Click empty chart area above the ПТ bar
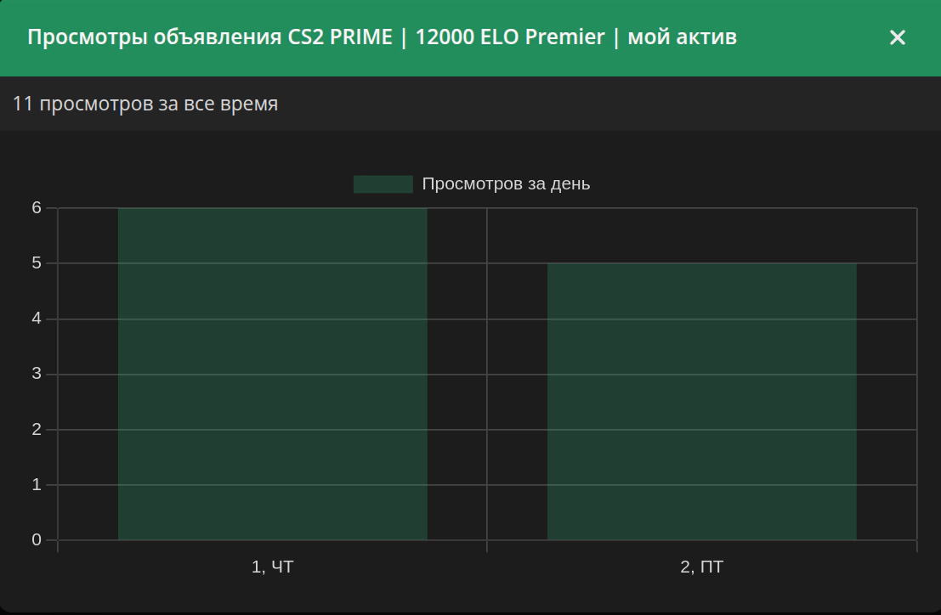The height and width of the screenshot is (615, 941). pyautogui.click(x=701, y=235)
